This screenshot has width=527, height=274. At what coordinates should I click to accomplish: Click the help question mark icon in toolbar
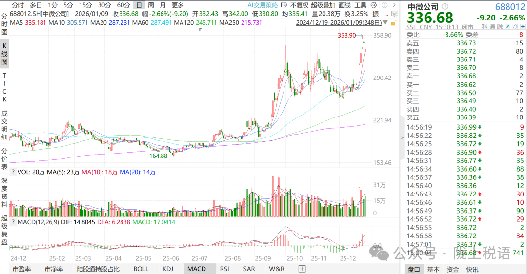click(x=385, y=5)
